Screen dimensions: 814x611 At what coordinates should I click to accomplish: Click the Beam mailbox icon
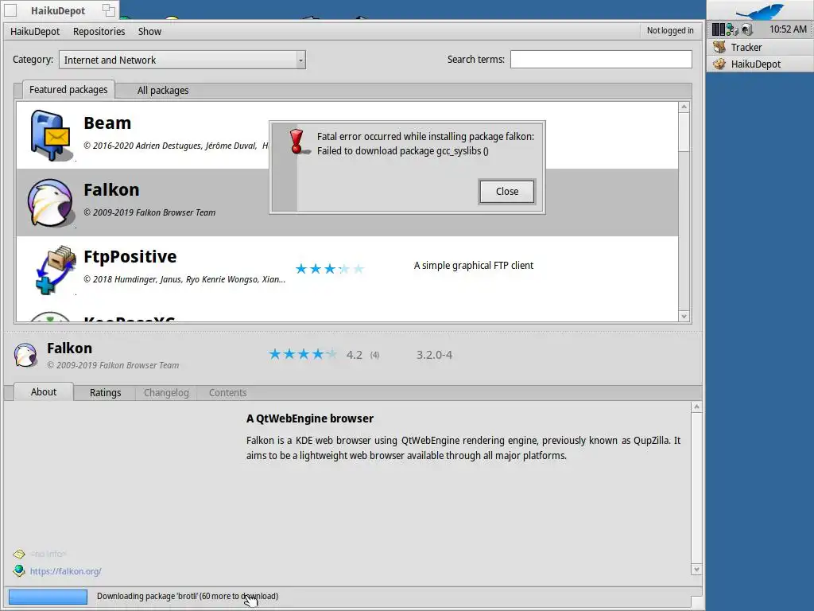pos(50,135)
